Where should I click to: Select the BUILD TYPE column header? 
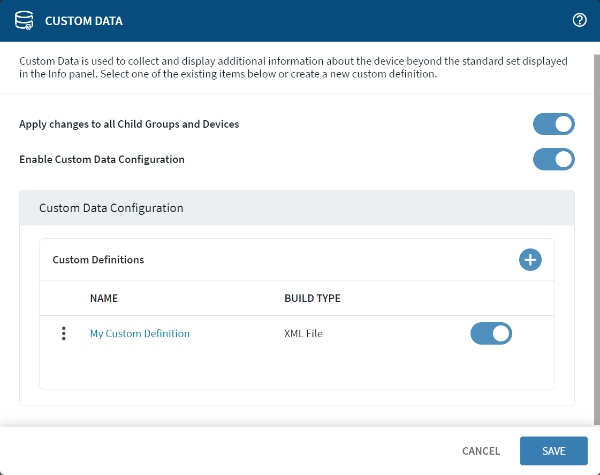(x=313, y=298)
